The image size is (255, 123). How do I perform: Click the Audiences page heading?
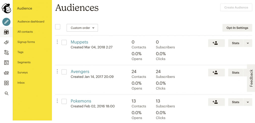pos(77,8)
